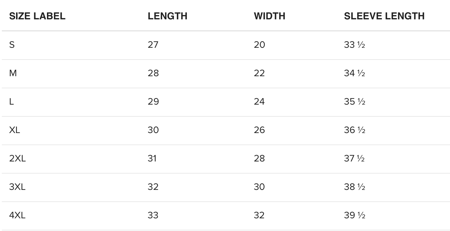Select the M size label
The height and width of the screenshot is (231, 450).
13,73
